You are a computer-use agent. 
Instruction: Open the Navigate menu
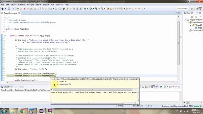[30, 5]
